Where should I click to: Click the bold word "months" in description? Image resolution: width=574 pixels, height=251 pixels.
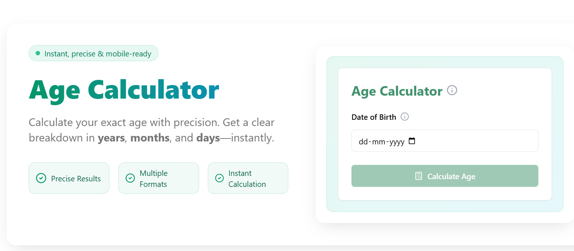tap(150, 139)
